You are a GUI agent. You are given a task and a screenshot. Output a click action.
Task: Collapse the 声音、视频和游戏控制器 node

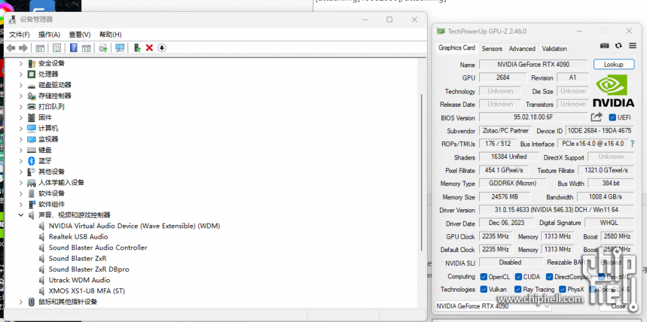tap(20, 215)
